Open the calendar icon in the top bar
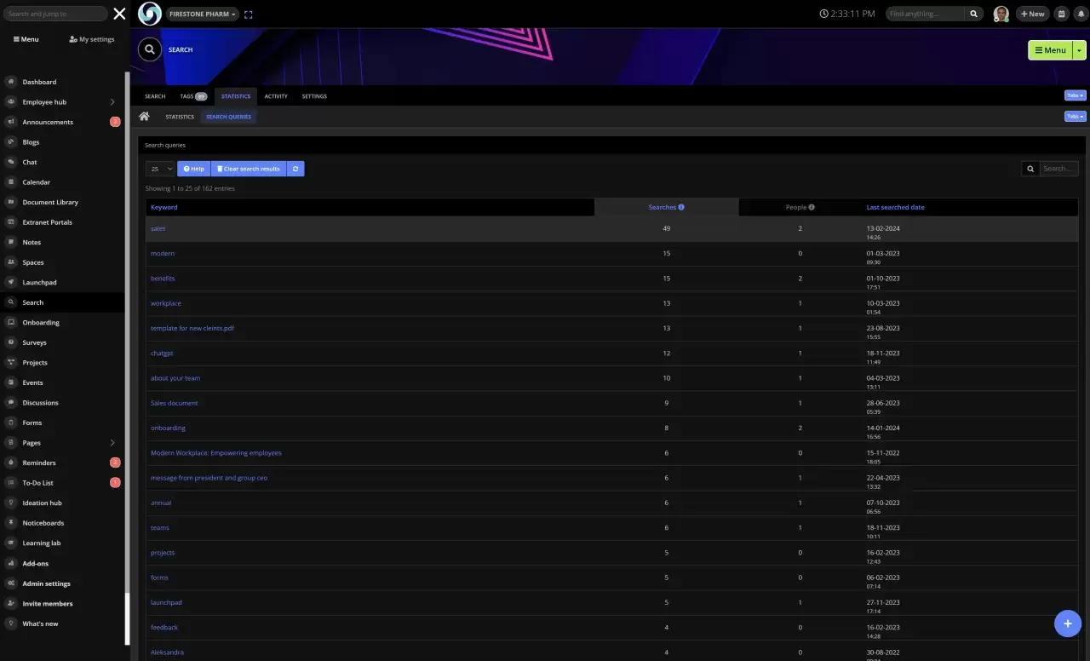This screenshot has height=661, width=1090. coord(1060,14)
